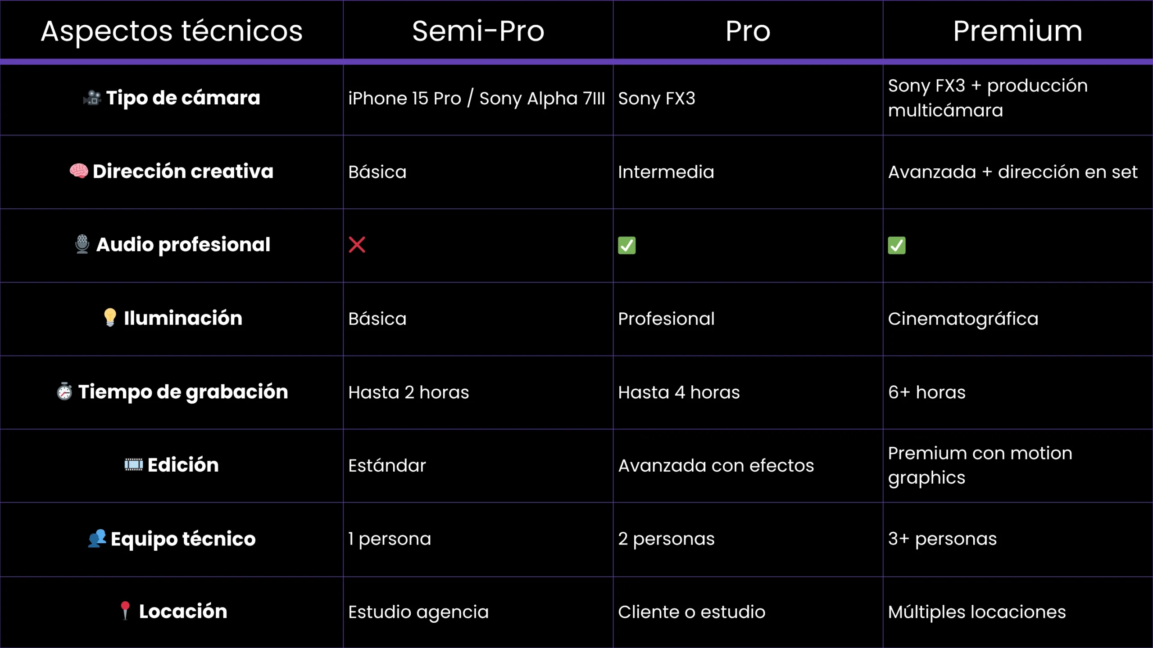Viewport: 1153px width, 648px height.
Task: Click the red X under Semi-Pro audio
Action: coord(357,245)
